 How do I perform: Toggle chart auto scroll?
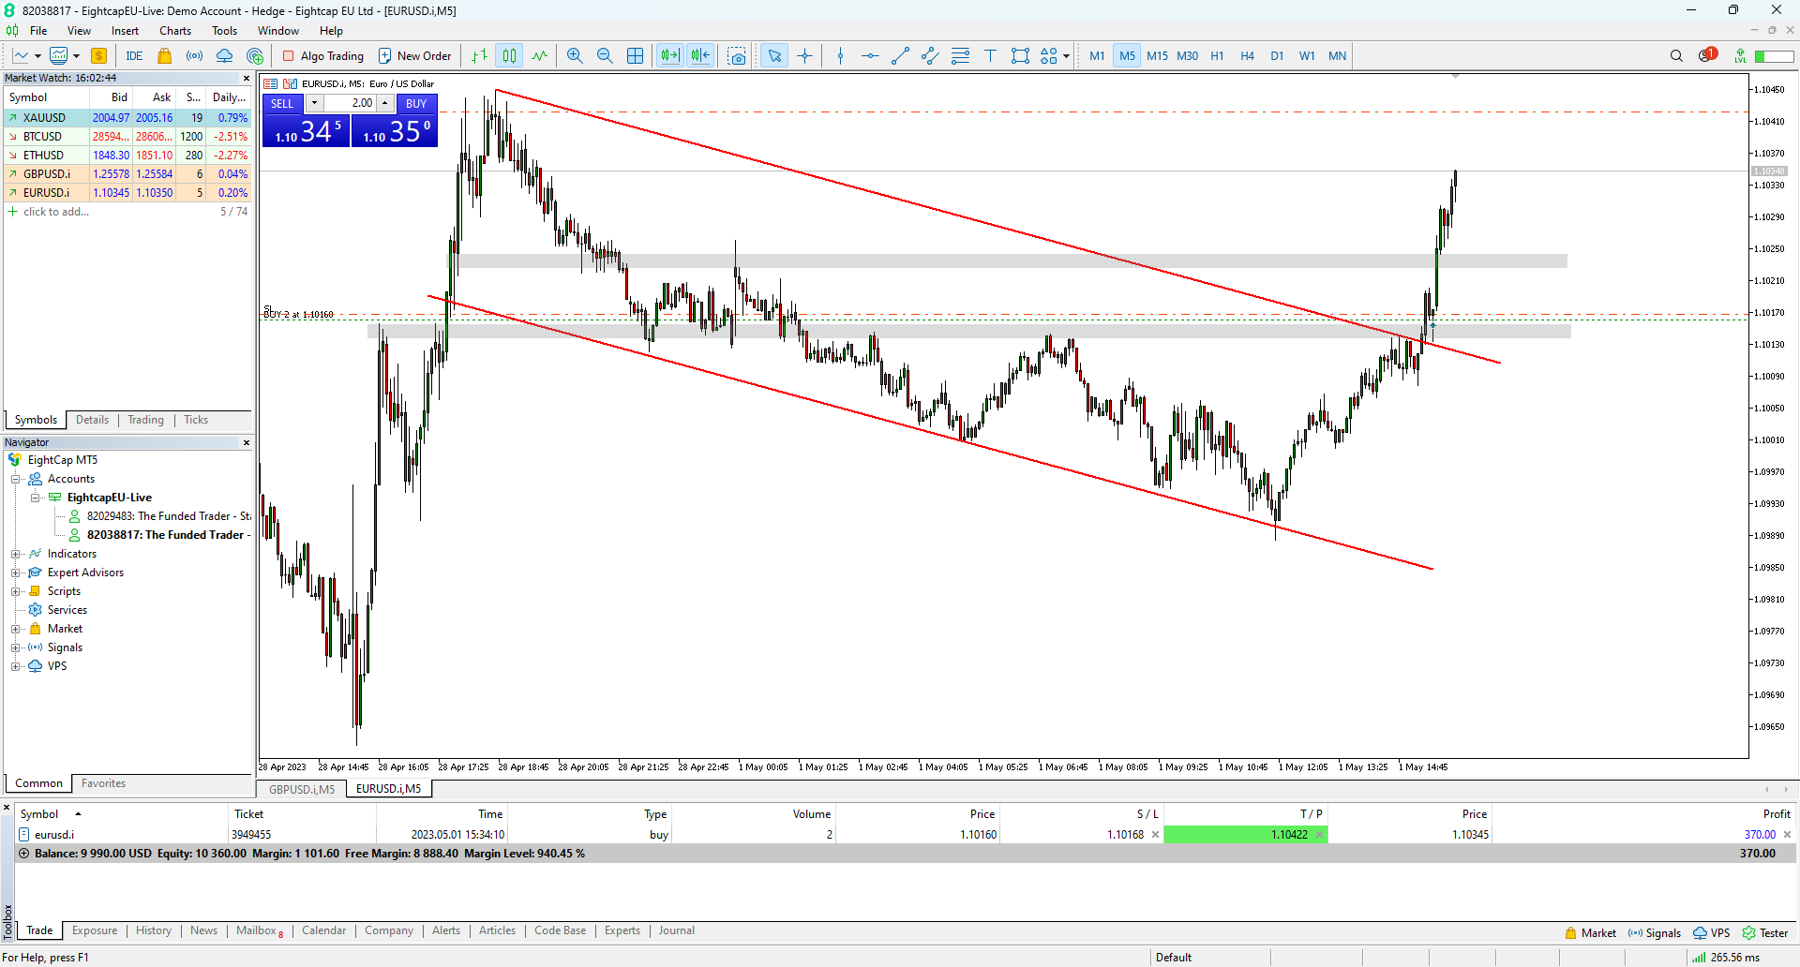[670, 56]
